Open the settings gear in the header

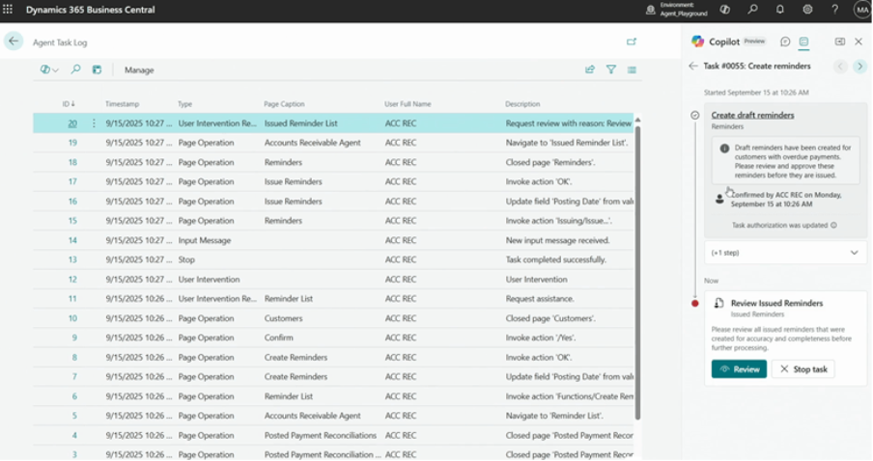click(x=807, y=10)
